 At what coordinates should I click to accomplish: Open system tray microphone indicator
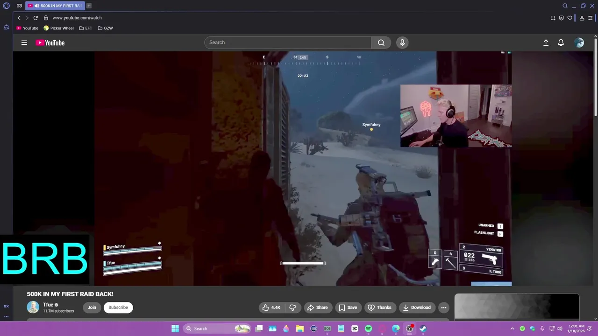pos(542,329)
